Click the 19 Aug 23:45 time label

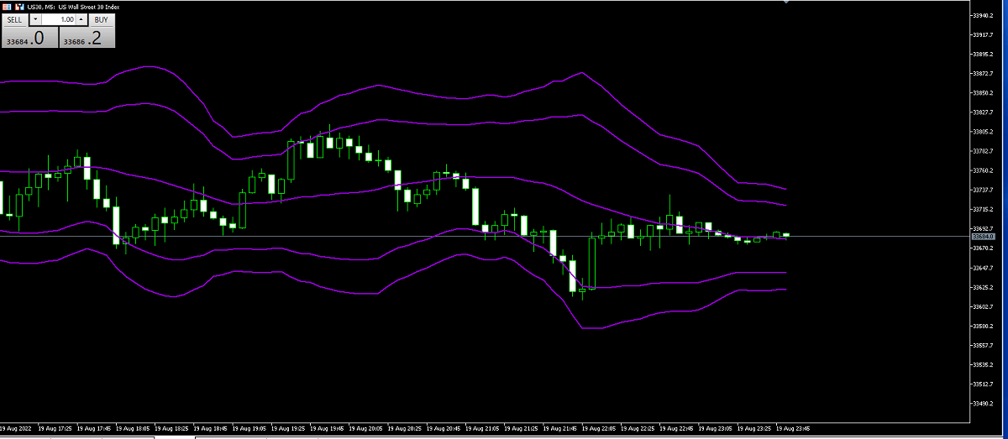(x=792, y=428)
